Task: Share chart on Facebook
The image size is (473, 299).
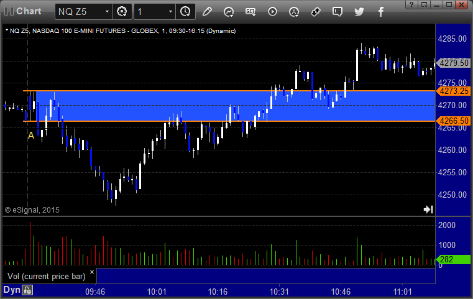Action: click(x=381, y=12)
